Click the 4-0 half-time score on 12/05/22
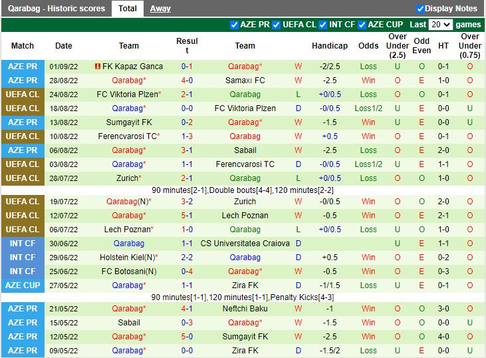The width and height of the screenshot is (486, 358). [x=443, y=336]
